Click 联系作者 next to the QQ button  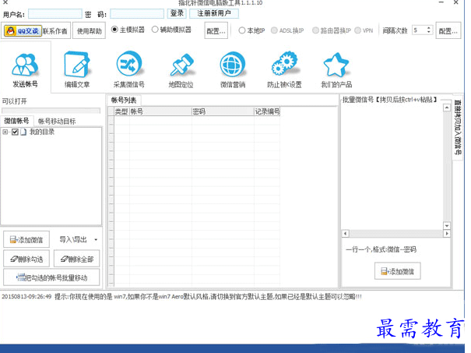click(x=55, y=31)
